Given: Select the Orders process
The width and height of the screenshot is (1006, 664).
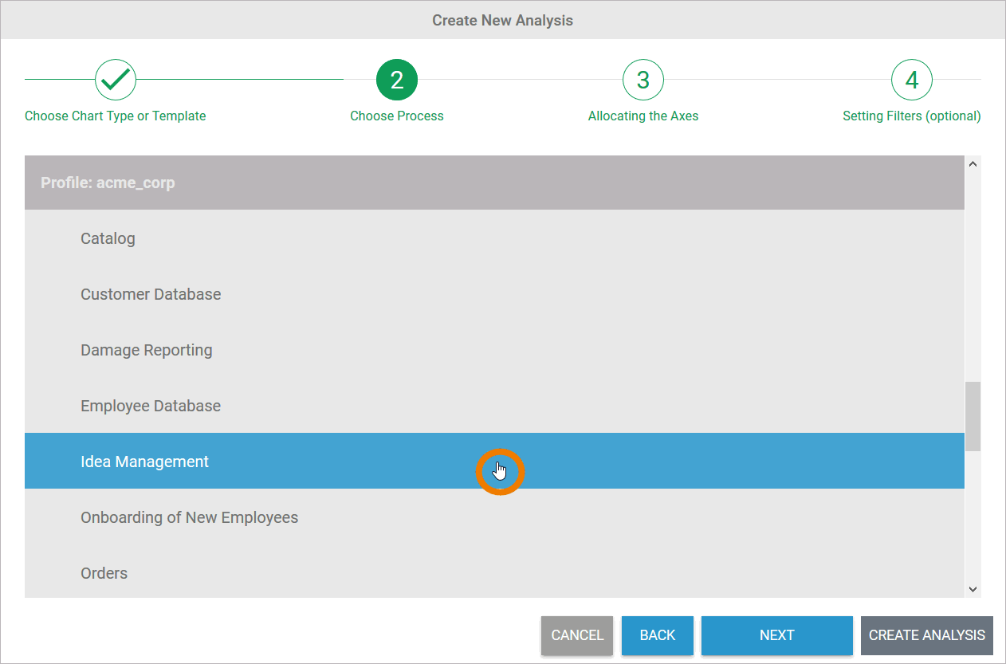Looking at the screenshot, I should [x=104, y=573].
